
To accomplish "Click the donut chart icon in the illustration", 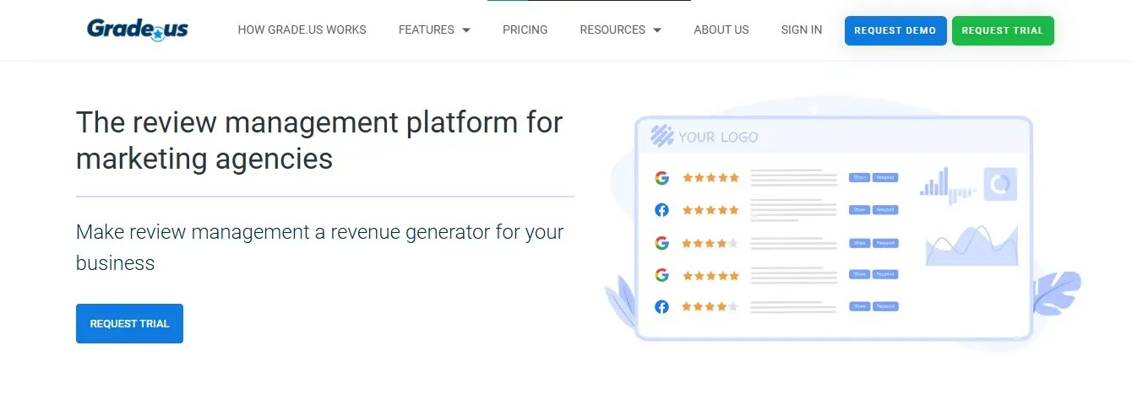I will [1000, 183].
